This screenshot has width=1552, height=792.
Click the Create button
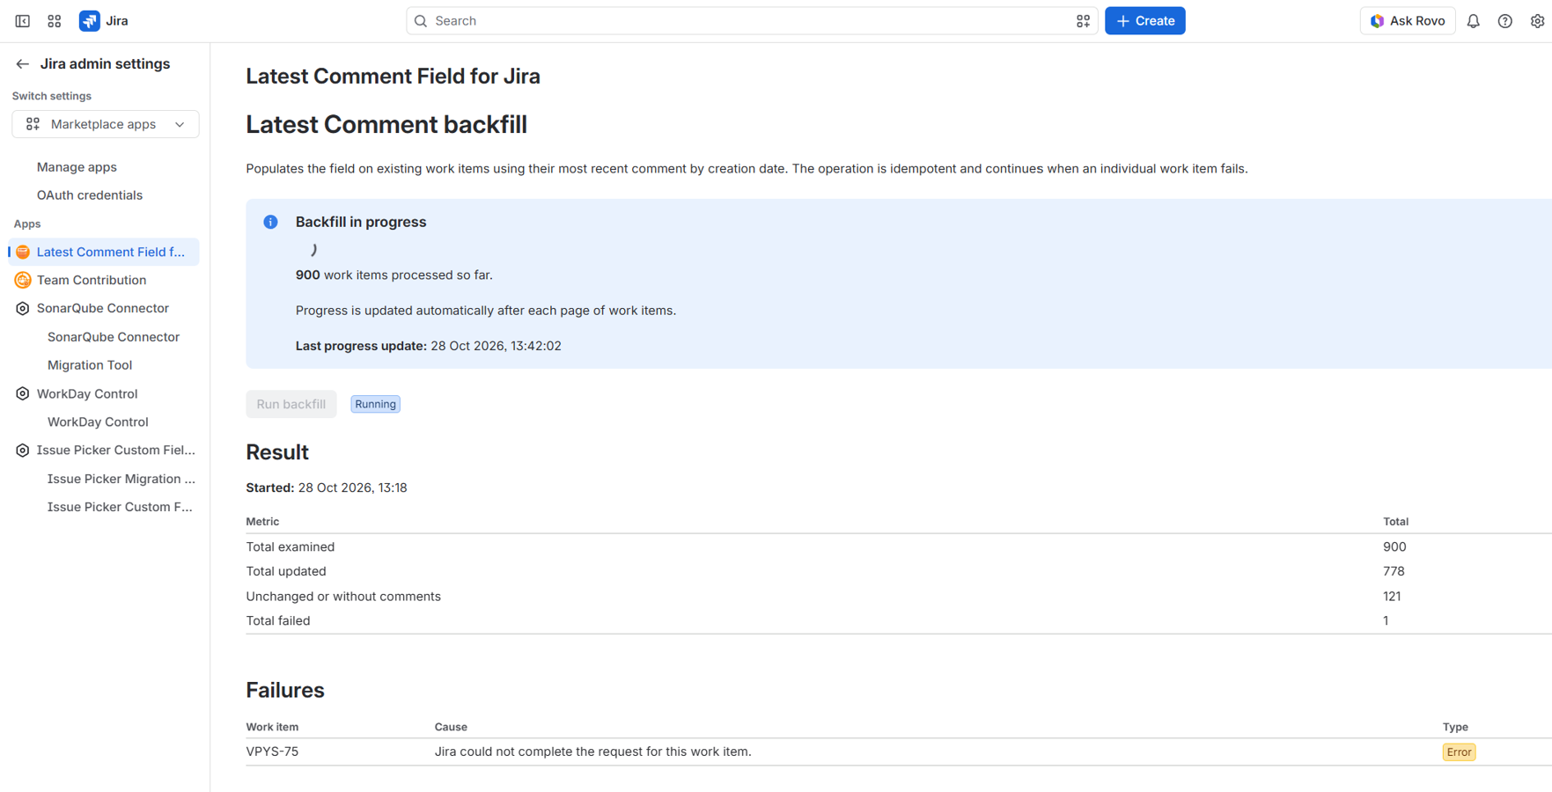pyautogui.click(x=1145, y=21)
